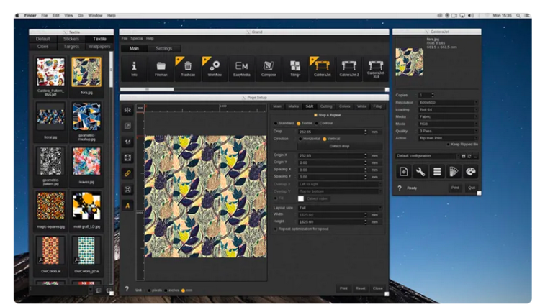540x307 pixels.
Task: Click the Detect drop button
Action: click(x=340, y=146)
